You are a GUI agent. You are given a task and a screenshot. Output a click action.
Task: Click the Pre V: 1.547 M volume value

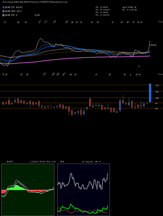point(129,10)
